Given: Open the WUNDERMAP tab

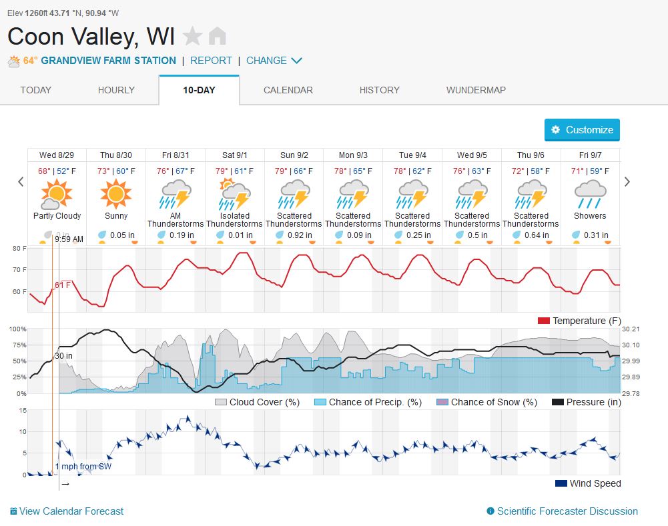Looking at the screenshot, I should pyautogui.click(x=476, y=90).
